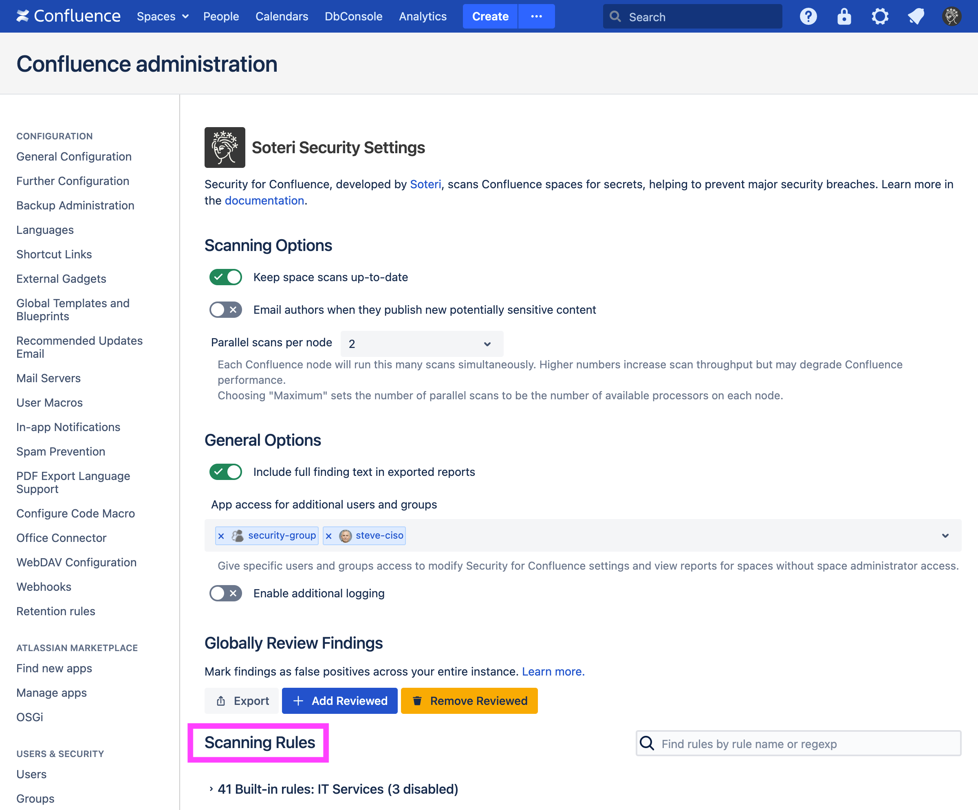Open the help icon in the top bar
Viewport: 978px width, 810px height.
coord(808,16)
